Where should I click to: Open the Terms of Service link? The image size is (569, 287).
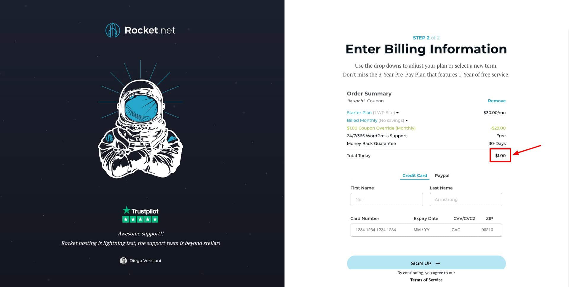pos(426,280)
